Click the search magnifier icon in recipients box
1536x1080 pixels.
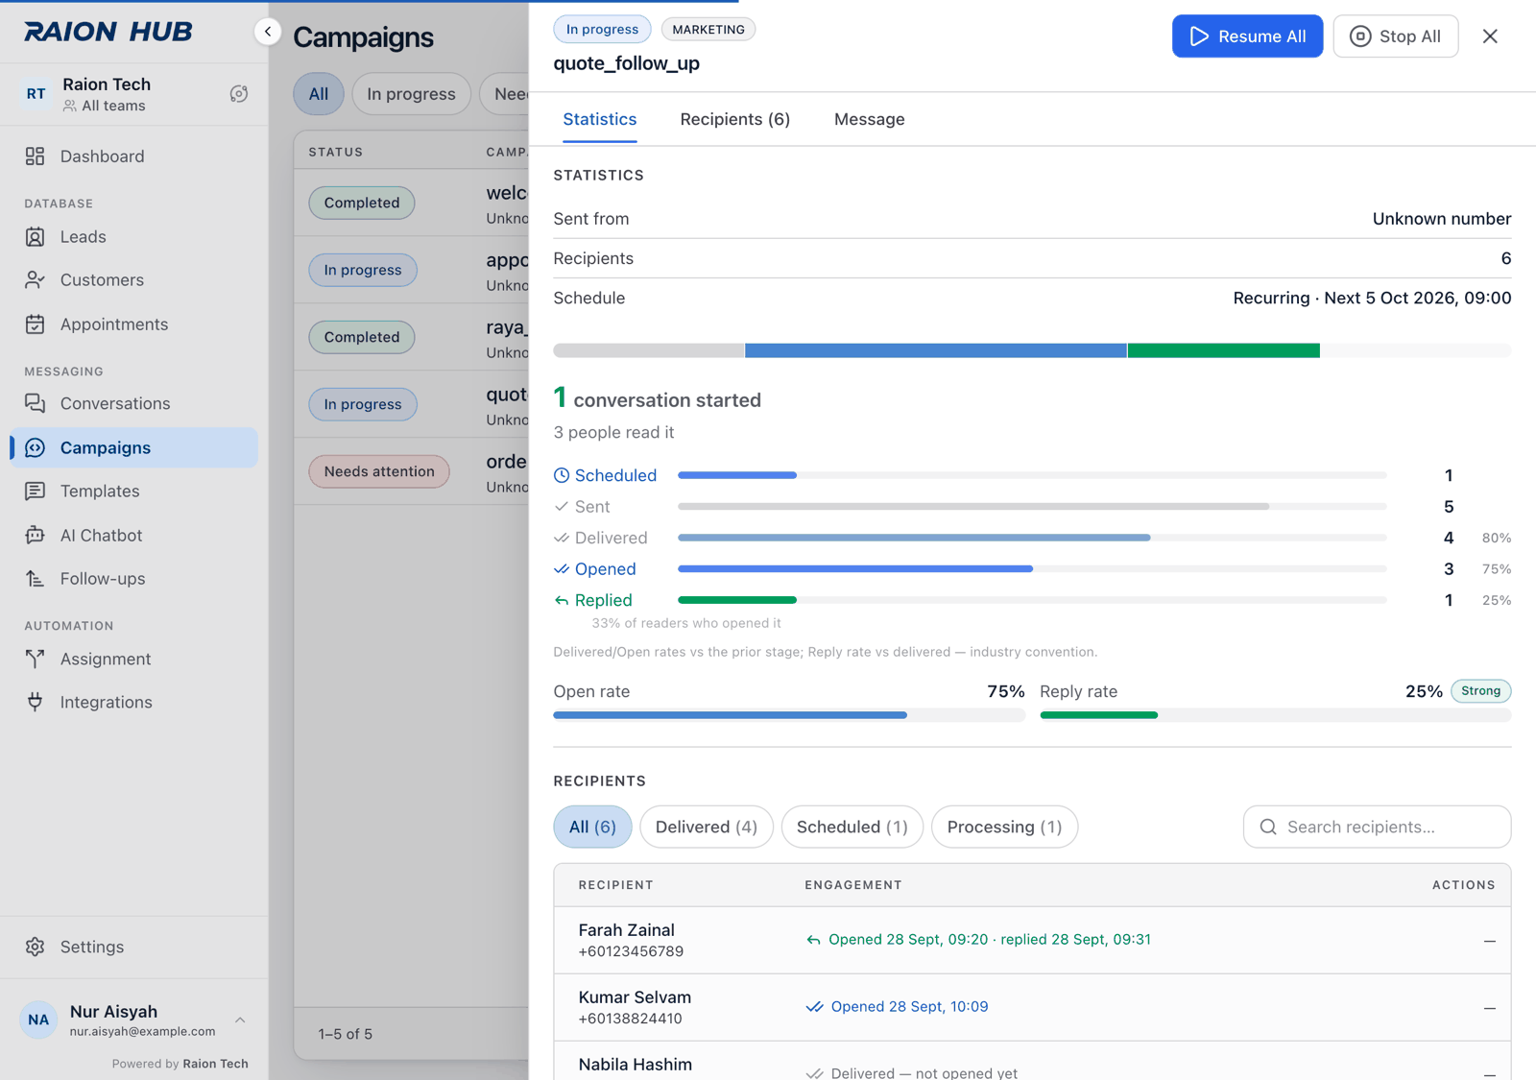[1268, 827]
